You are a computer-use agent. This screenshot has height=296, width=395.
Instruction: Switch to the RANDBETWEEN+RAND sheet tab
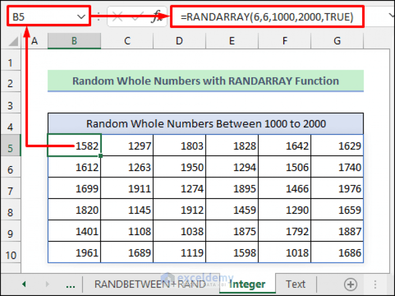point(150,284)
